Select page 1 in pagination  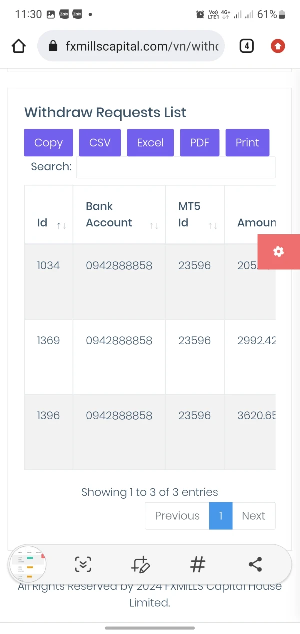coord(221,516)
